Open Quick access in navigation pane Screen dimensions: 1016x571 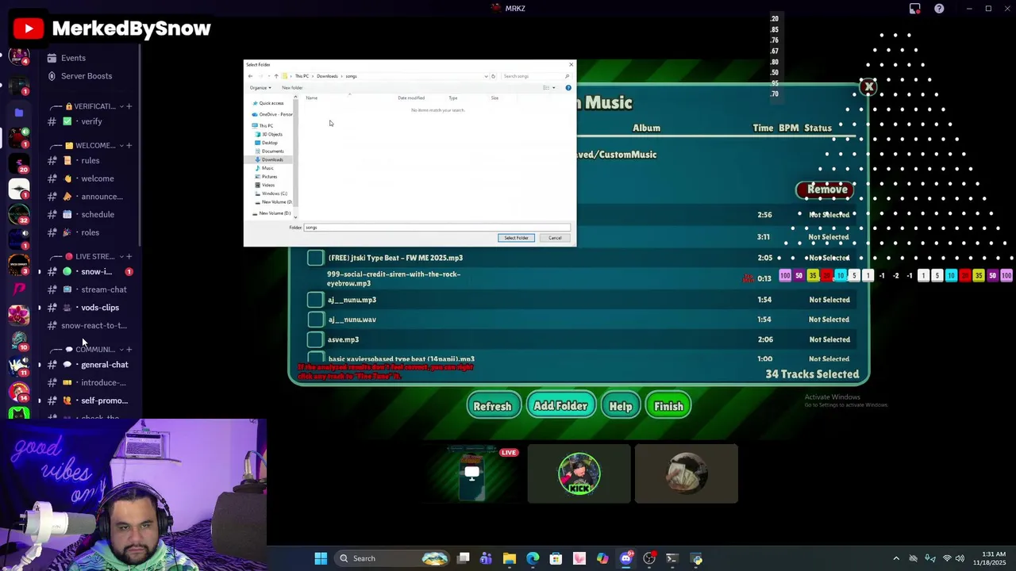click(268, 103)
